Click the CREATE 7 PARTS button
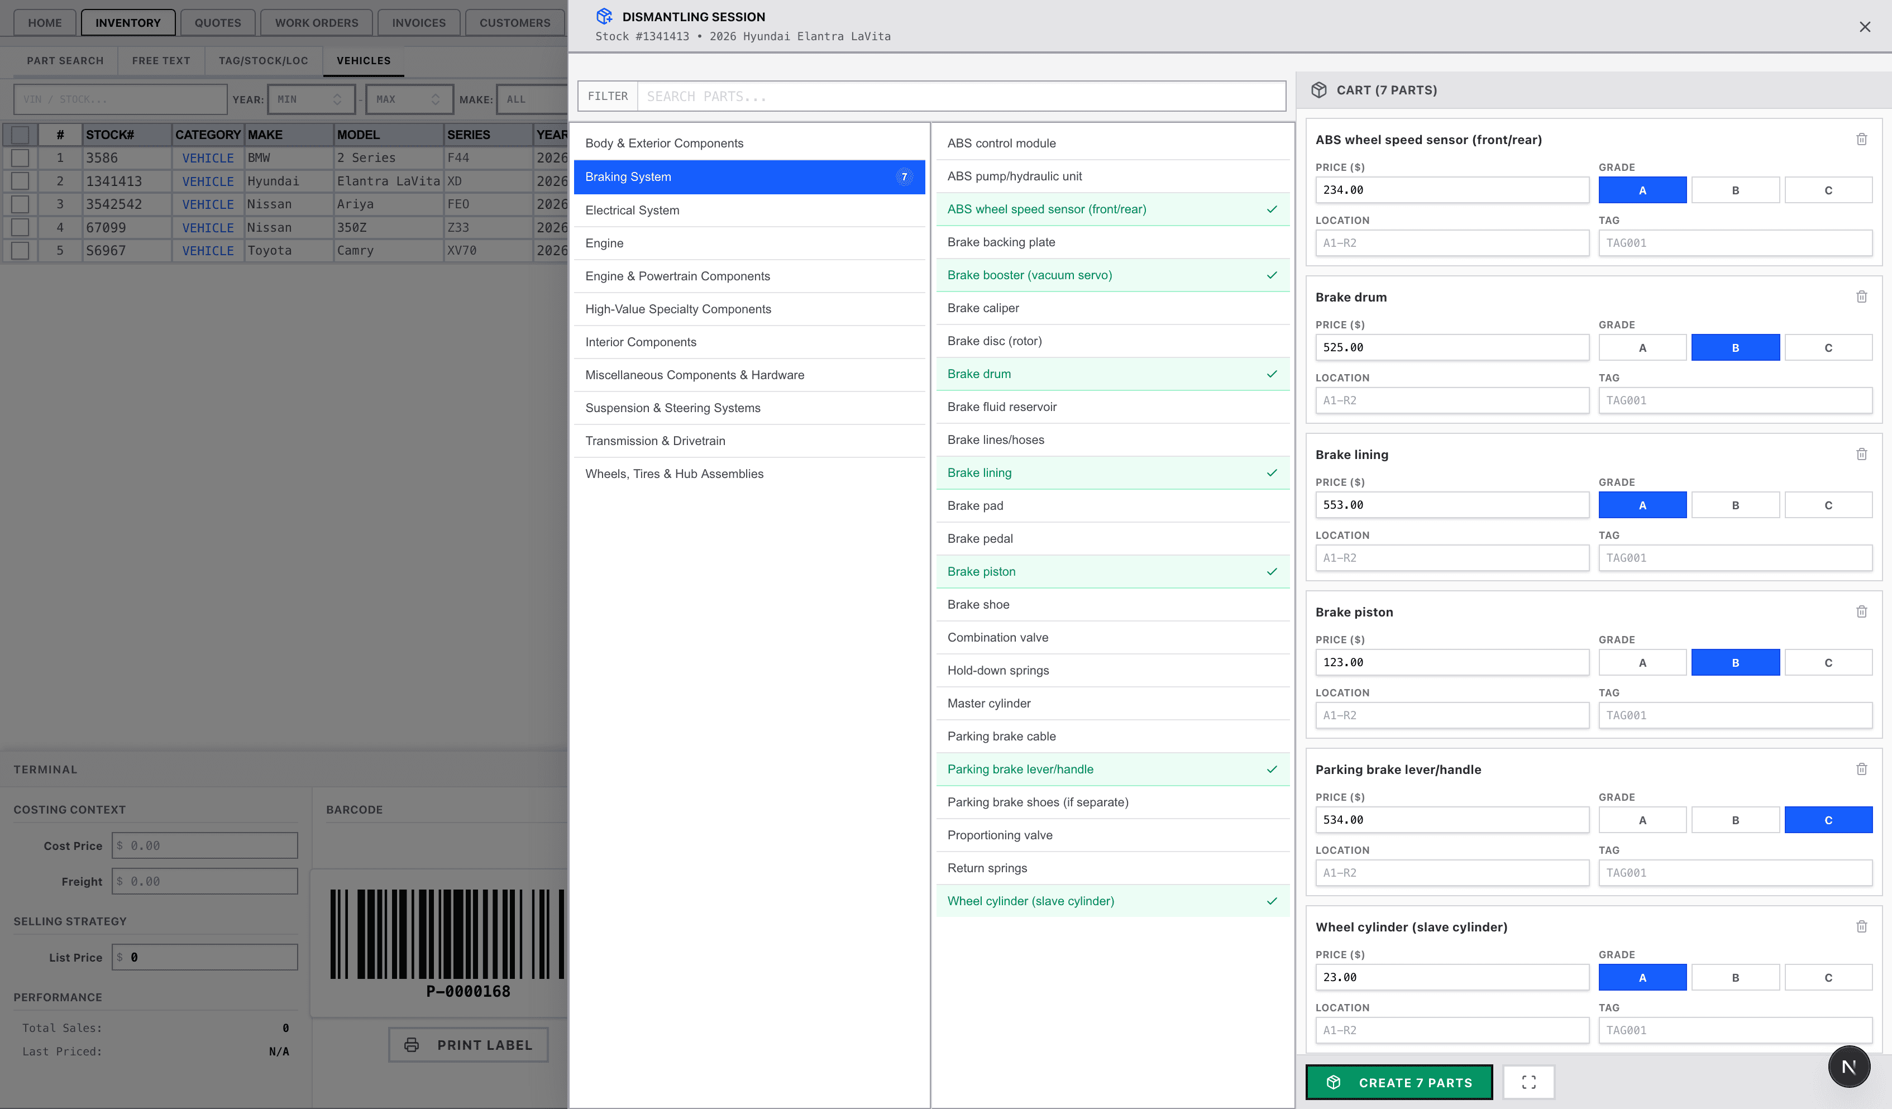 pos(1398,1082)
